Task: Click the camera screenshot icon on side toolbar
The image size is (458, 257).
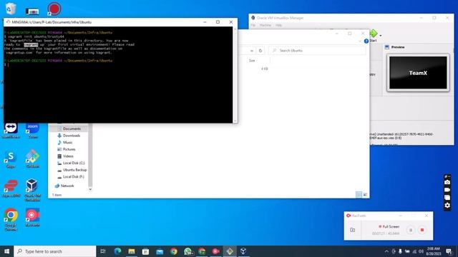Action: click(x=447, y=182)
